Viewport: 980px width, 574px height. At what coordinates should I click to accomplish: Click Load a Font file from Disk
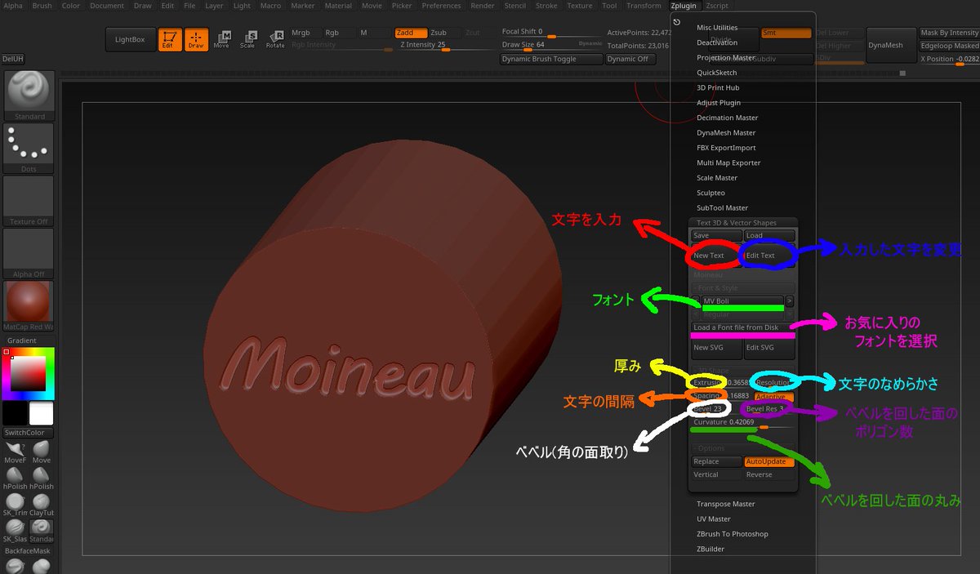pos(742,327)
